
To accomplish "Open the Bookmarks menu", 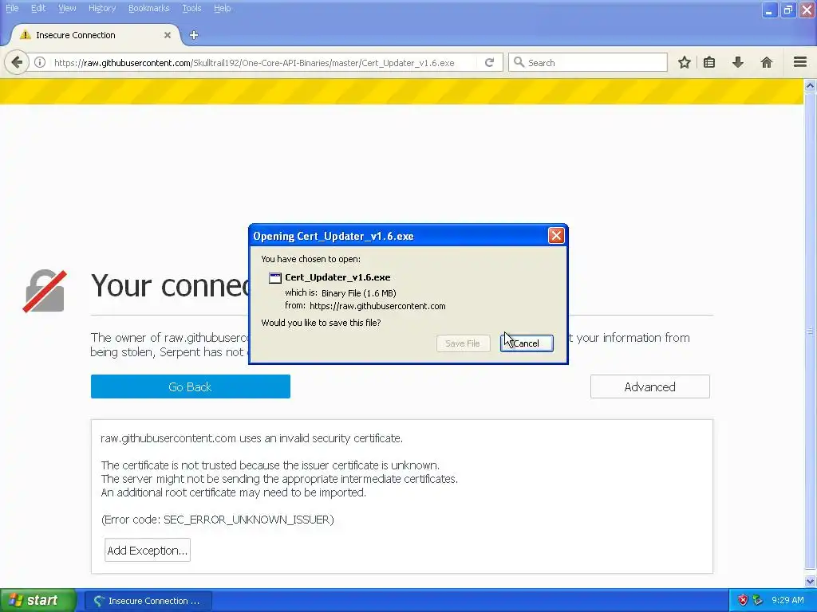I will [x=149, y=8].
